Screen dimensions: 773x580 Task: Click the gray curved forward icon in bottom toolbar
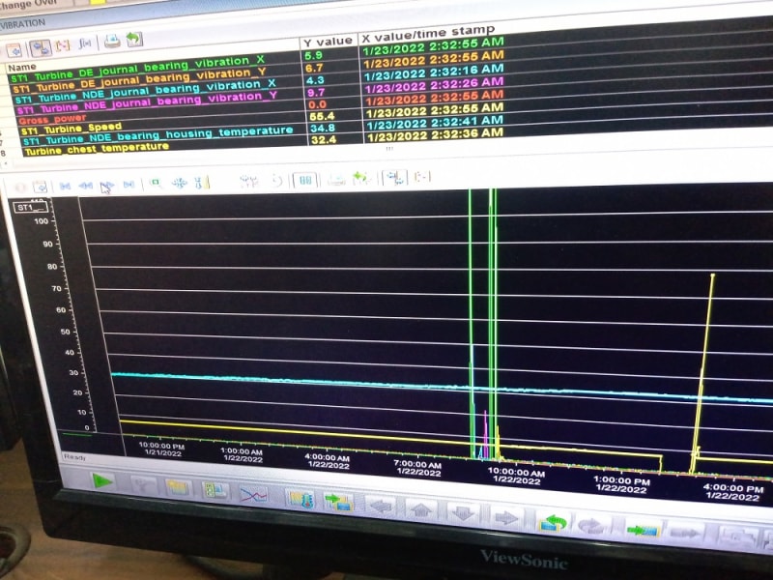tap(592, 527)
